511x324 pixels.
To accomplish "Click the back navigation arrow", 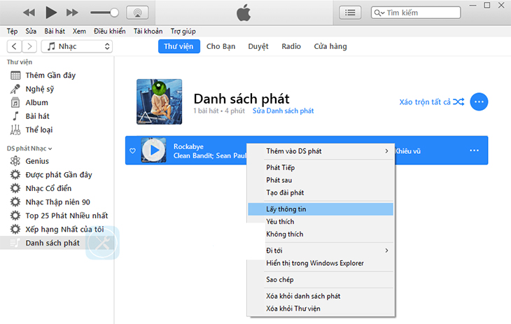I will pyautogui.click(x=14, y=46).
